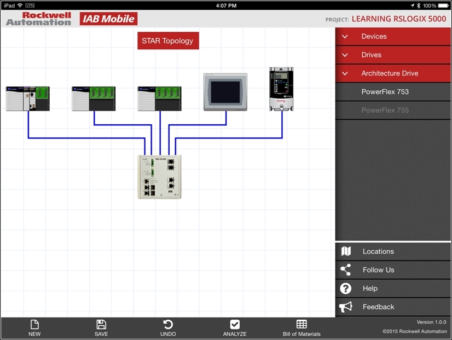Click the NEW document icon
The image size is (452, 340).
click(x=34, y=324)
